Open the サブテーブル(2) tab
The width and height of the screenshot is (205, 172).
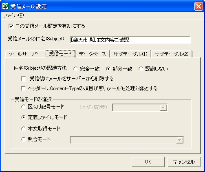[x=172, y=54]
